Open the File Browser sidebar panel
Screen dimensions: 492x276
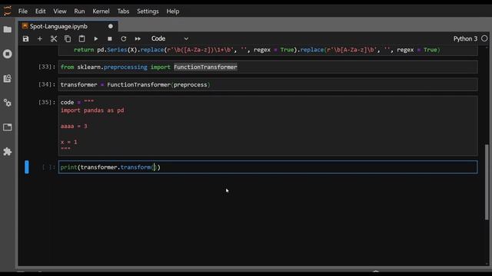7,29
